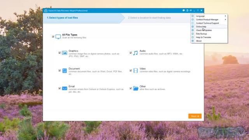
Task: Open Online Help from the menu
Action: pyautogui.click(x=209, y=27)
